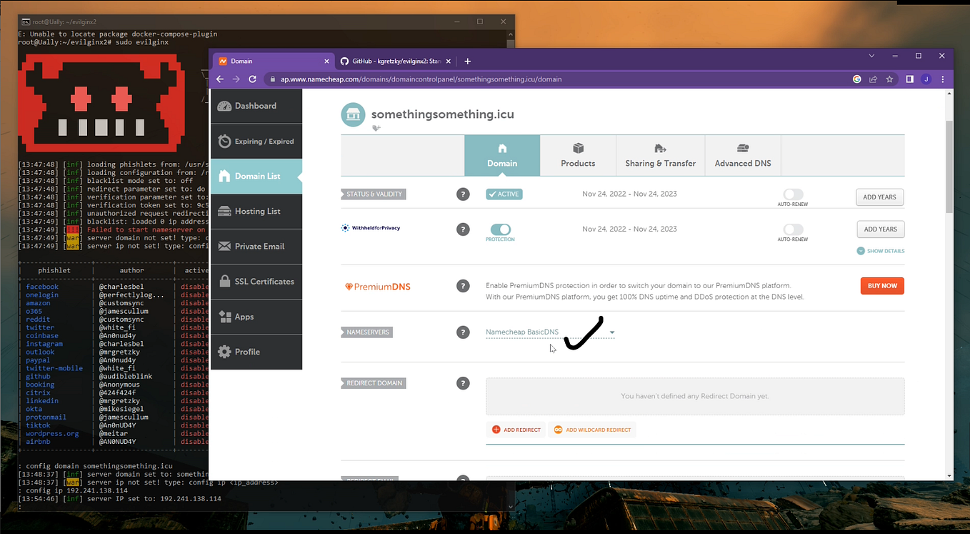970x534 pixels.
Task: Click Add Years for WithheldforPrivacy
Action: (880, 229)
